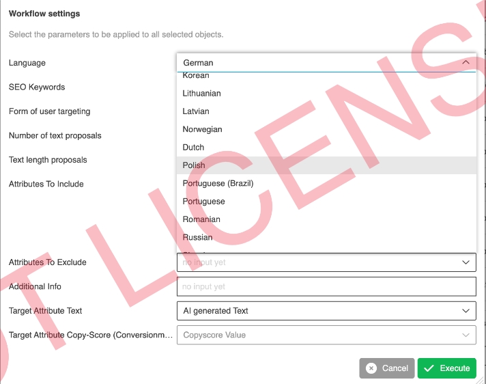Image resolution: width=486 pixels, height=384 pixels.
Task: Open the Copyscore Value dropdown
Action: point(466,335)
